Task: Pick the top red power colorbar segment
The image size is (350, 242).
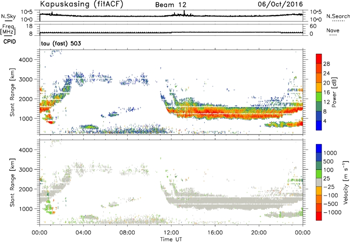Action: pyautogui.click(x=319, y=59)
